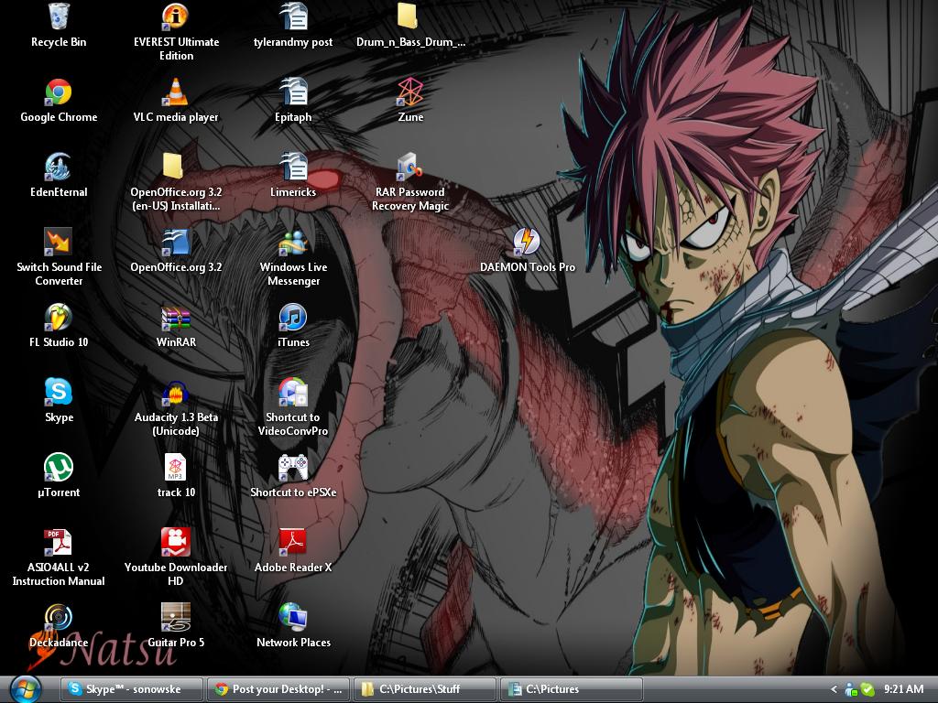Click the Guitar Pro 5 icon
This screenshot has width=938, height=703.
pyautogui.click(x=175, y=617)
